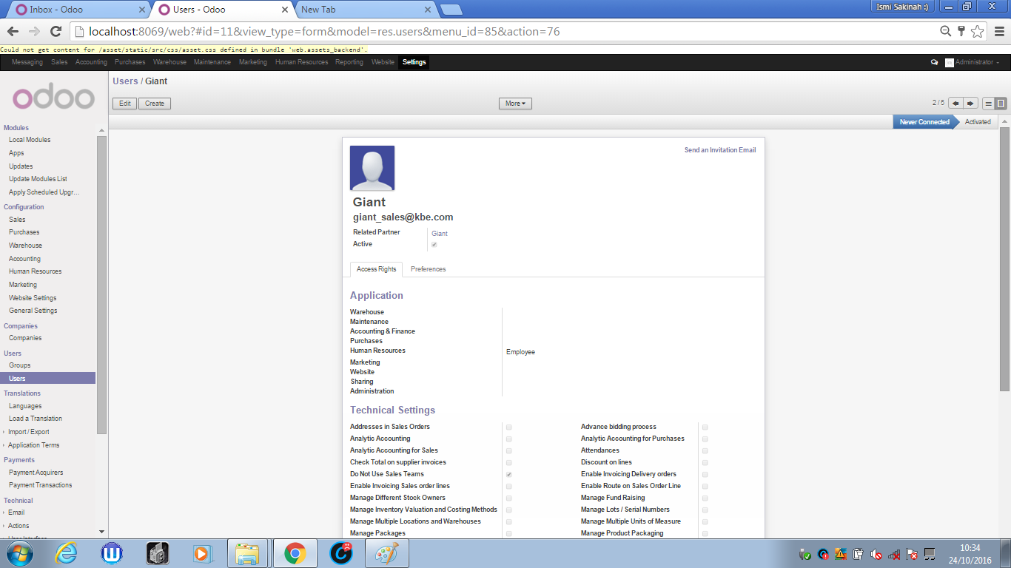The height and width of the screenshot is (568, 1011).
Task: Toggle Manage Fund Raising checkbox
Action: coord(705,498)
